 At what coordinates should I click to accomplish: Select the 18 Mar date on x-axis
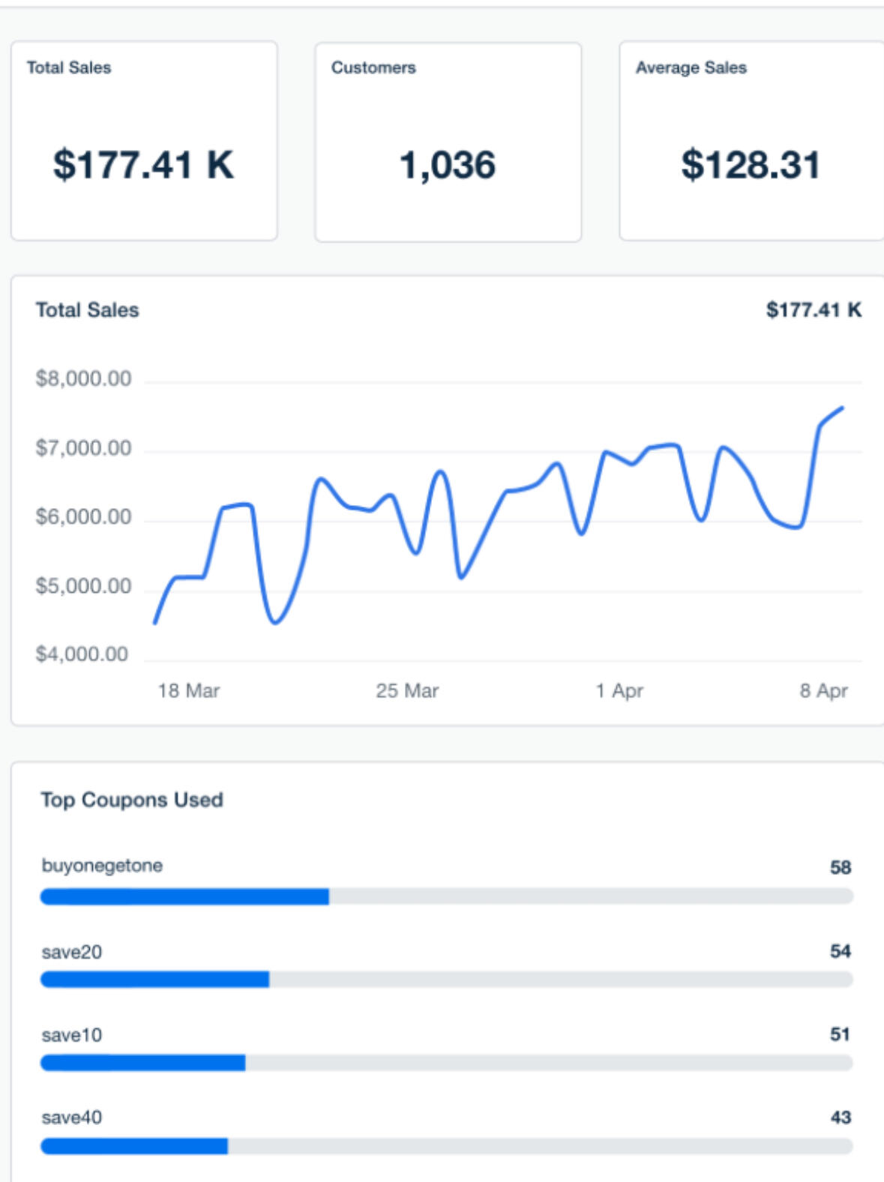coord(188,690)
